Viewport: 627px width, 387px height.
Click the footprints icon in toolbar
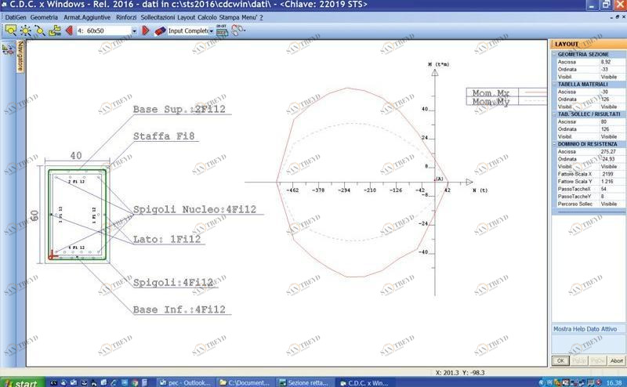point(237,31)
